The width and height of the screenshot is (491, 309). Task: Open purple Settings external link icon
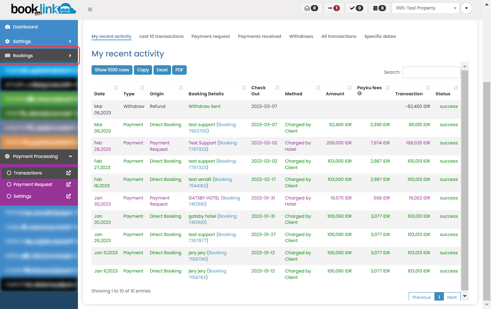[x=68, y=196]
